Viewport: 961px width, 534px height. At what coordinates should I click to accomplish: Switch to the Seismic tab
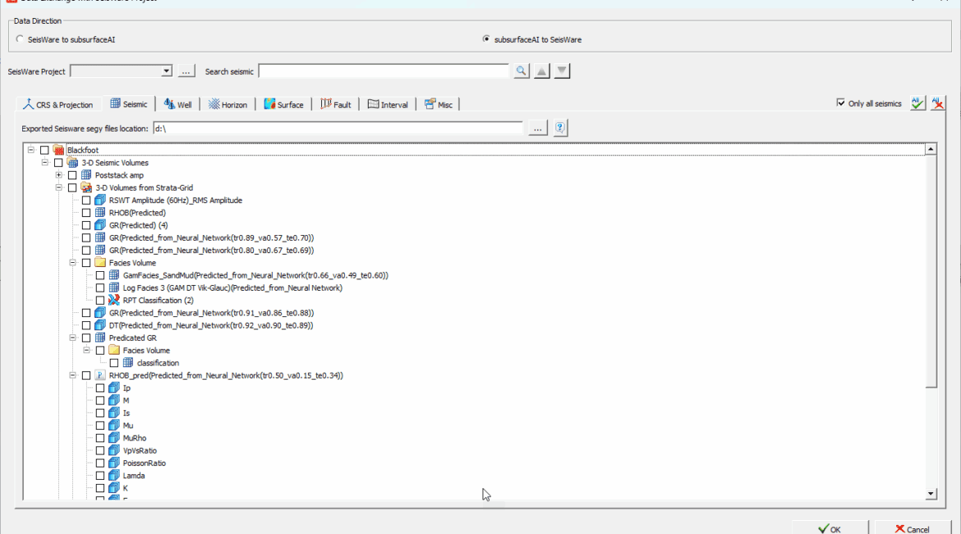129,104
